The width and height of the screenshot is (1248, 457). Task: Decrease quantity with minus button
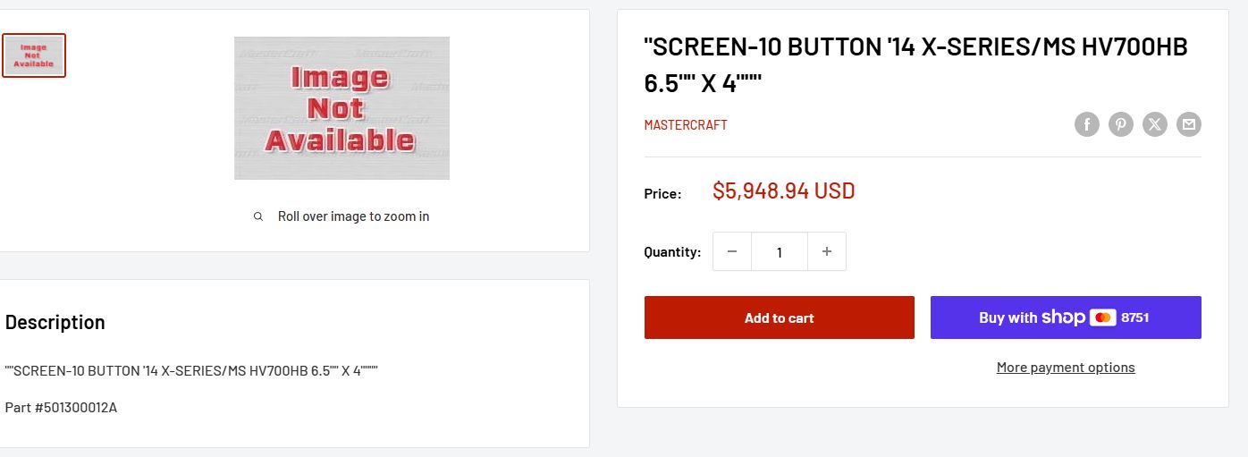click(x=732, y=252)
